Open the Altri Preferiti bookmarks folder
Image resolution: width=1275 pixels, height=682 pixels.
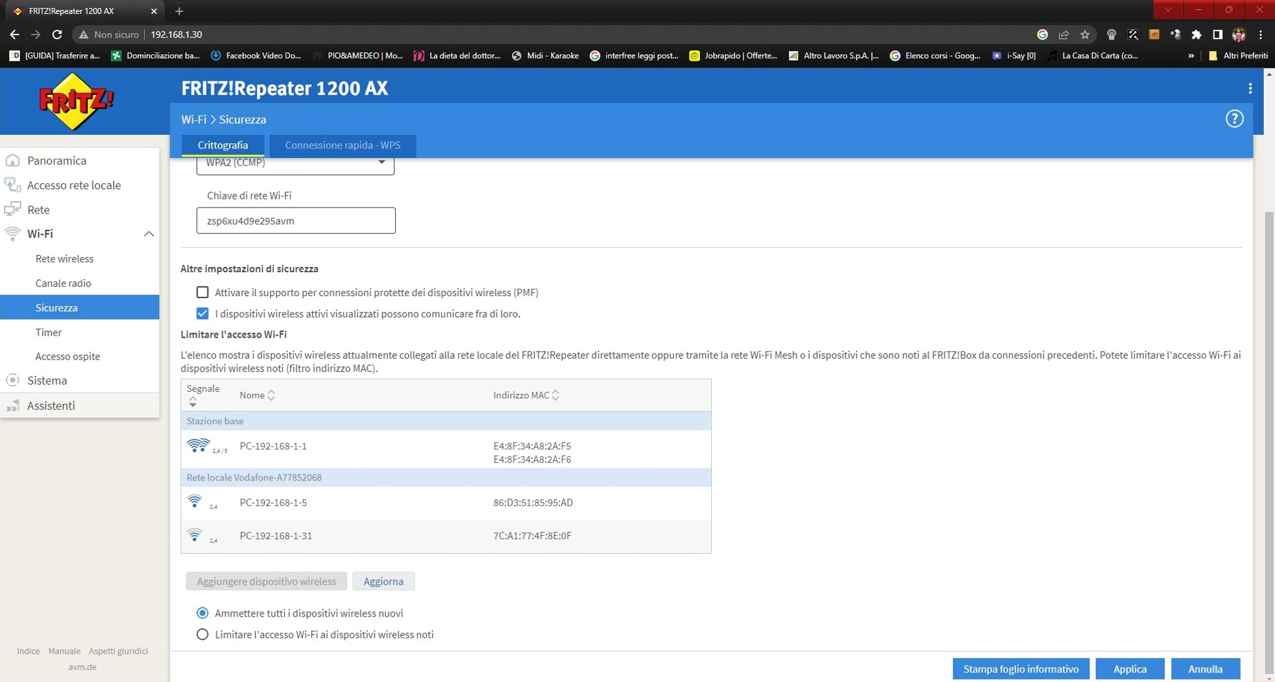(1238, 56)
